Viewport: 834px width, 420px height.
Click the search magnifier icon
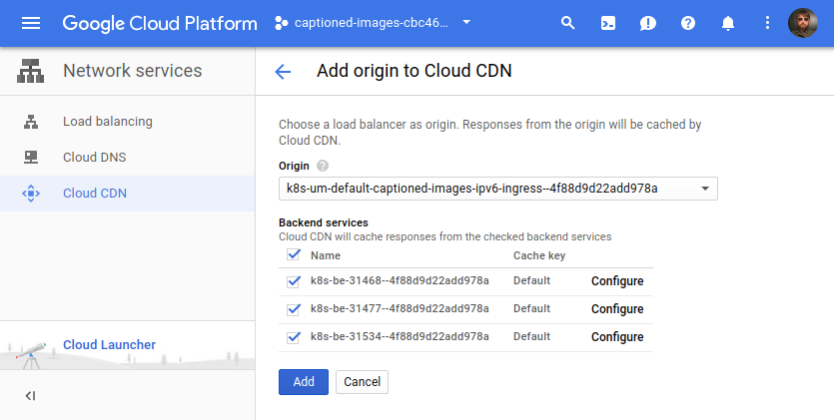[568, 23]
